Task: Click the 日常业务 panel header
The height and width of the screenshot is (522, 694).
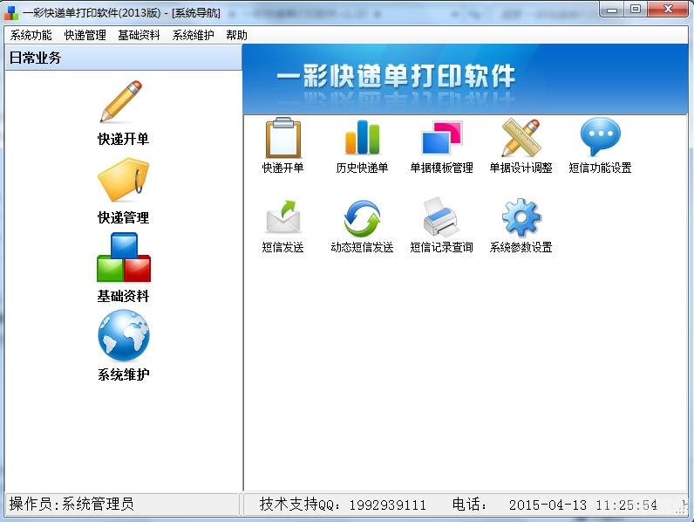Action: [x=123, y=58]
